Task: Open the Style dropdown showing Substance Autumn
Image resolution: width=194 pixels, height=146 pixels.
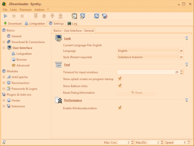Action: tap(150, 57)
